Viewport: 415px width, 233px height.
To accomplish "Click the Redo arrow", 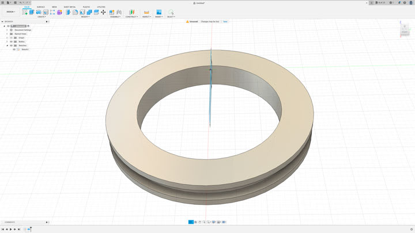I will click(27, 3).
